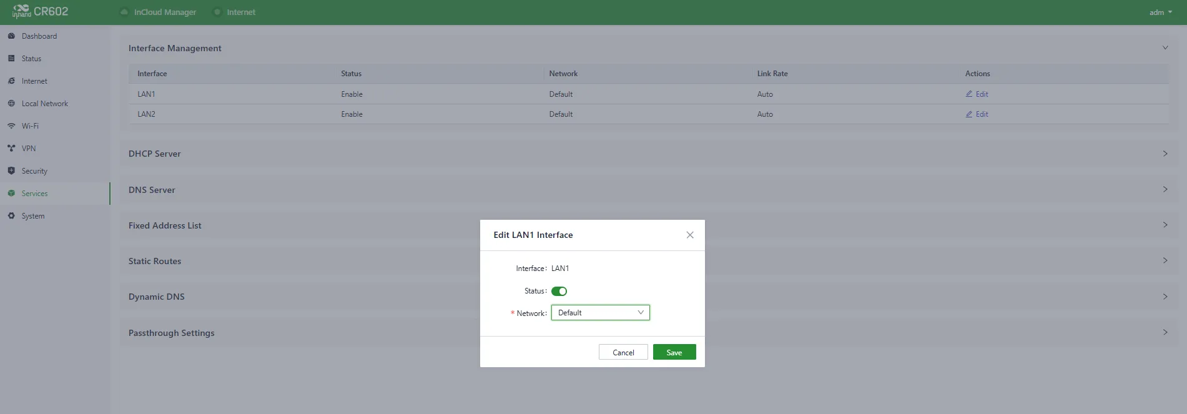The height and width of the screenshot is (414, 1187).
Task: Collapse the Interface Management section
Action: (1165, 48)
